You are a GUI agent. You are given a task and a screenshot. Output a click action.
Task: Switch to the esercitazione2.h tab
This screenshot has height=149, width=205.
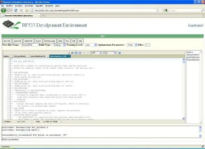click(x=38, y=56)
